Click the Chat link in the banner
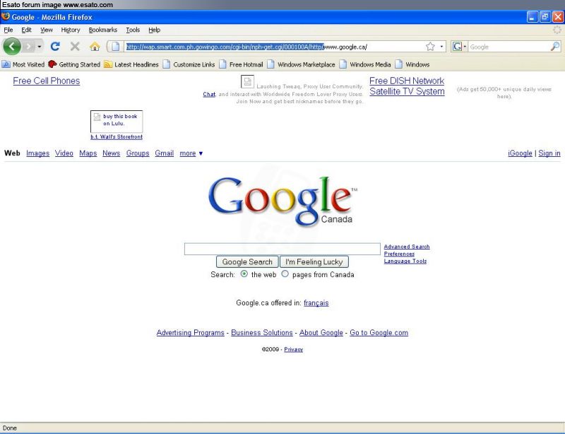 209,95
